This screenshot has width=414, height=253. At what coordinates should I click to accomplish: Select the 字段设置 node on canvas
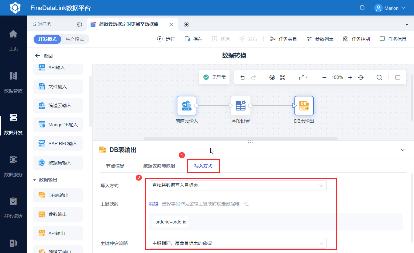[240, 106]
